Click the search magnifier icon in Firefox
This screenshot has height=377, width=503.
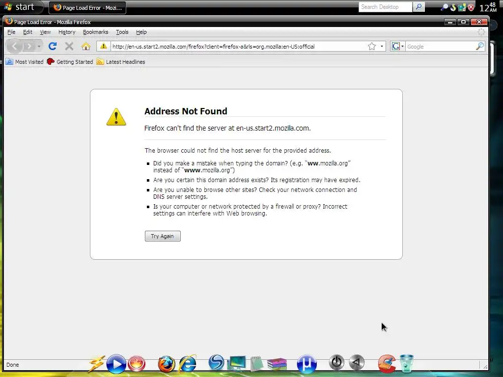pyautogui.click(x=480, y=46)
